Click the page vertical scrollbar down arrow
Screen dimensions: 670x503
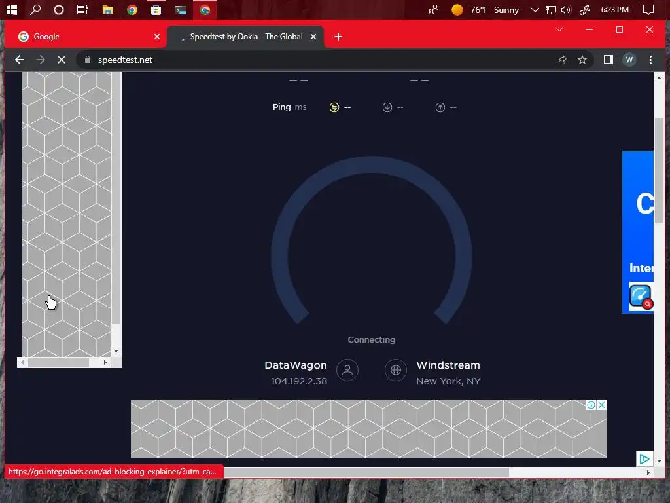659,461
